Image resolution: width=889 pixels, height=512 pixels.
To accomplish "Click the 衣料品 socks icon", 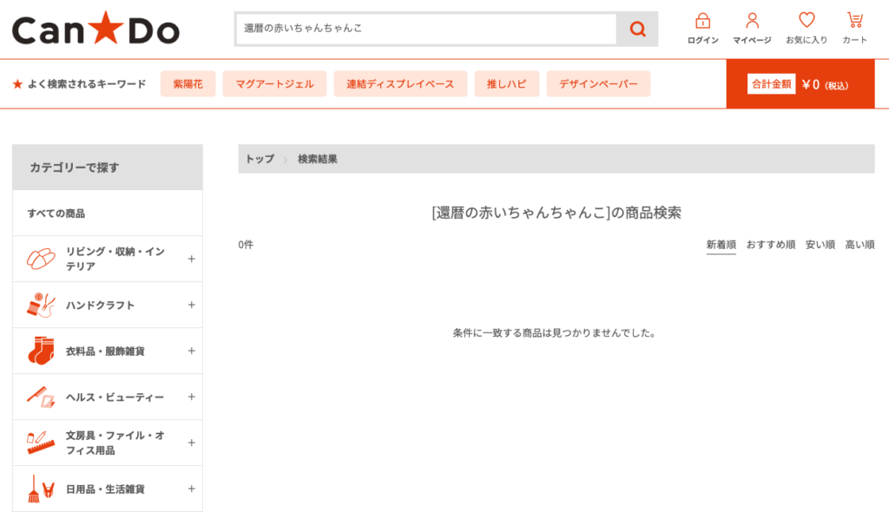I will click(x=41, y=351).
